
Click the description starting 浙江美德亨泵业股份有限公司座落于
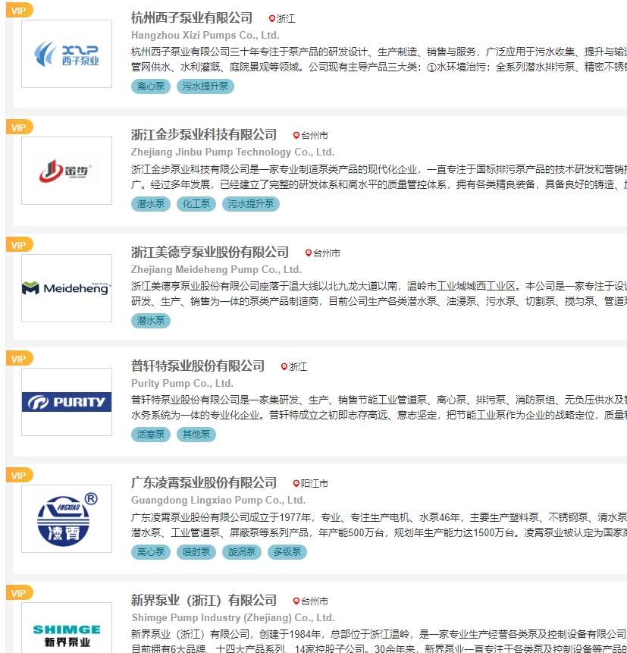(379, 294)
